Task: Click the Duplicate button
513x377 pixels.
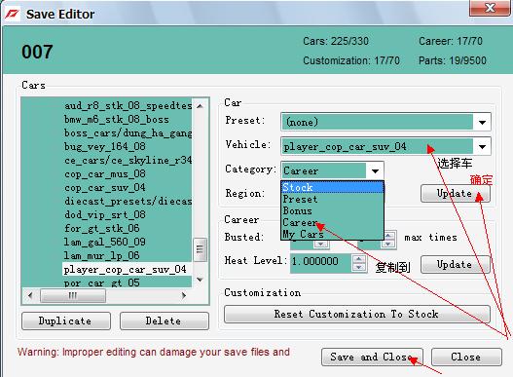Action: tap(66, 321)
